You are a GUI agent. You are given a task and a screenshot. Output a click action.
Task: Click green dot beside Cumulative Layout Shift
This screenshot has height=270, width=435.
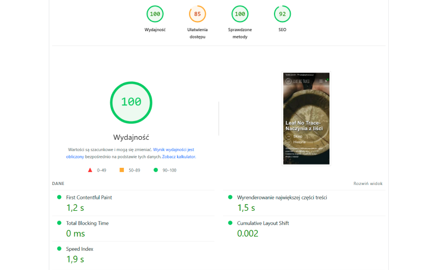pos(230,223)
